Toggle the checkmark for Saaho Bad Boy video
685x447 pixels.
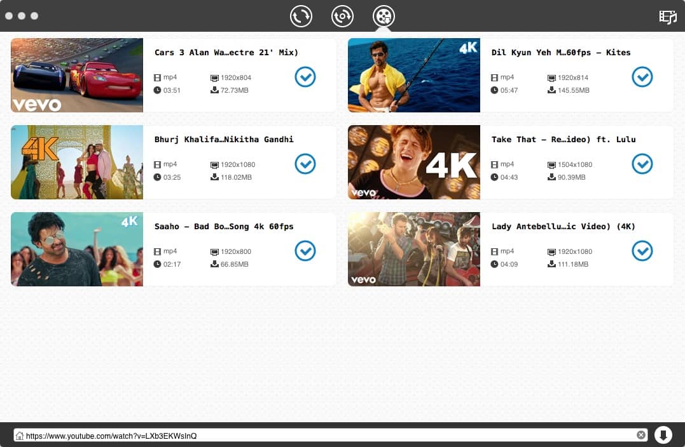point(305,251)
